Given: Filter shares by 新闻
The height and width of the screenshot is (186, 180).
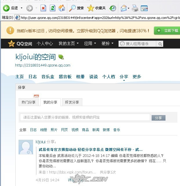Looking at the screenshot, I should click(x=96, y=130).
